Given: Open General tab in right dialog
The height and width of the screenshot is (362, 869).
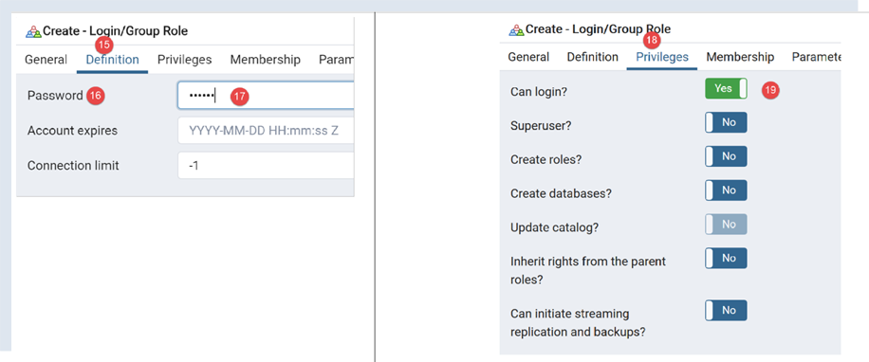Looking at the screenshot, I should (528, 57).
